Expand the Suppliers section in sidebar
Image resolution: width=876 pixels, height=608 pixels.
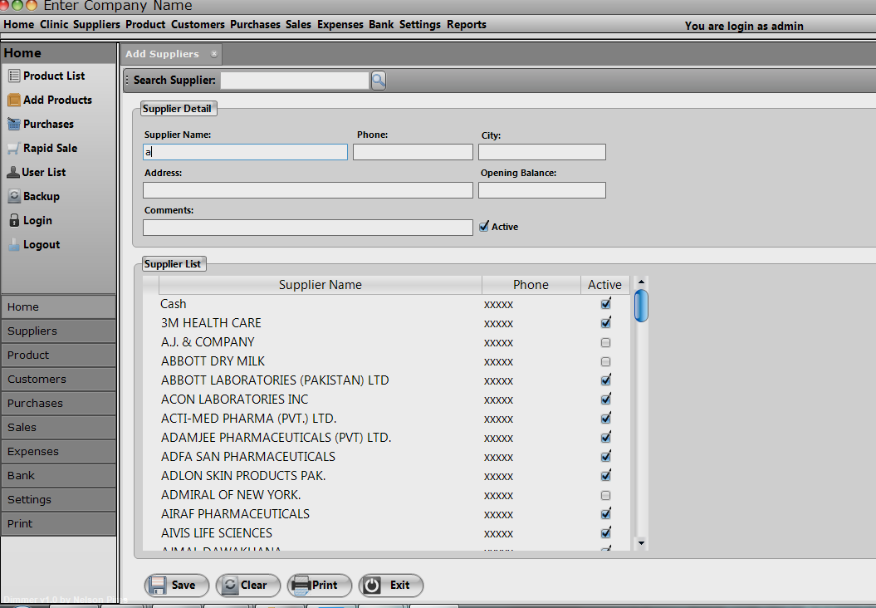coord(59,331)
